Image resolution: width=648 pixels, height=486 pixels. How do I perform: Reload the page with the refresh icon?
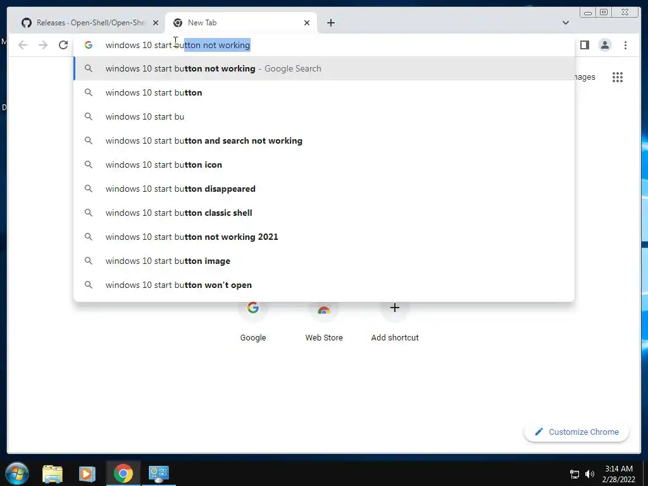tap(63, 45)
